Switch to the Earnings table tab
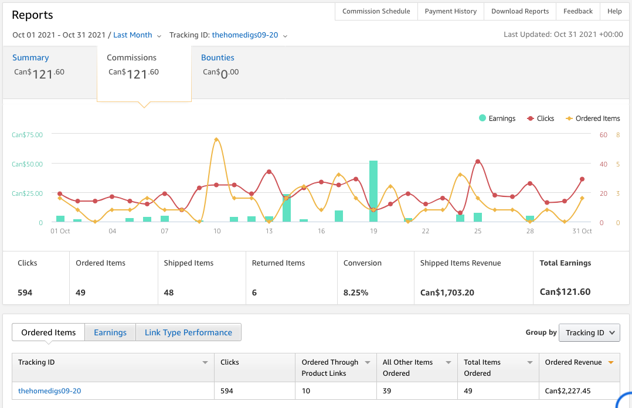Screen dimensions: 632x408 pos(110,332)
